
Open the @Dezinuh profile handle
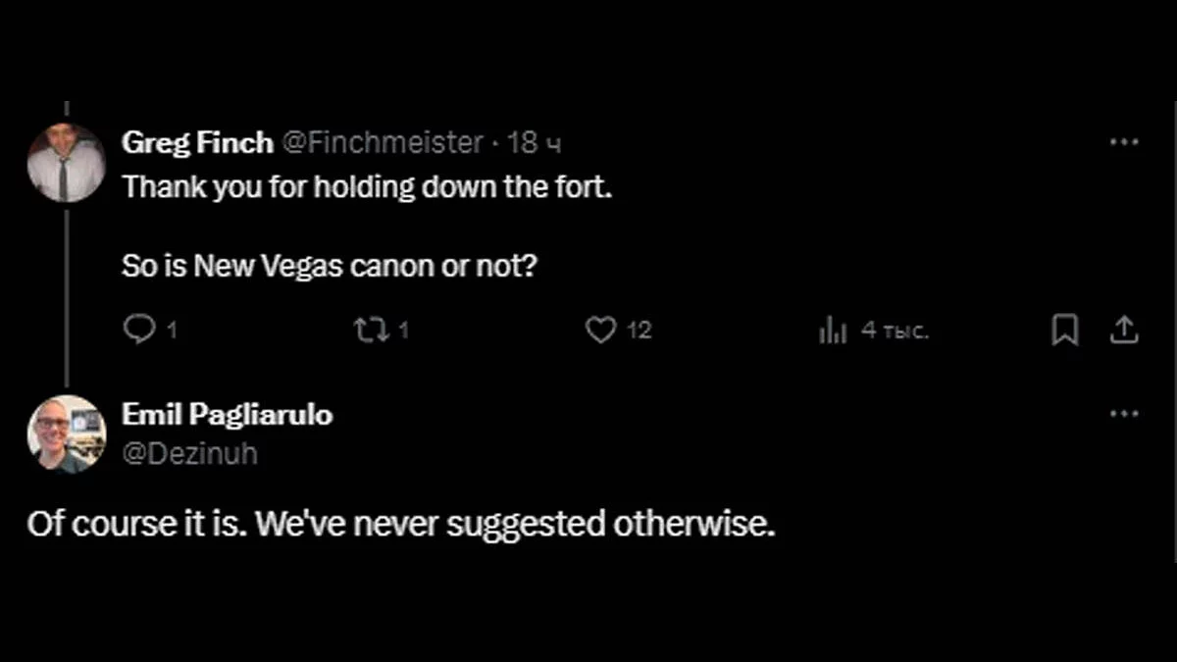tap(189, 454)
